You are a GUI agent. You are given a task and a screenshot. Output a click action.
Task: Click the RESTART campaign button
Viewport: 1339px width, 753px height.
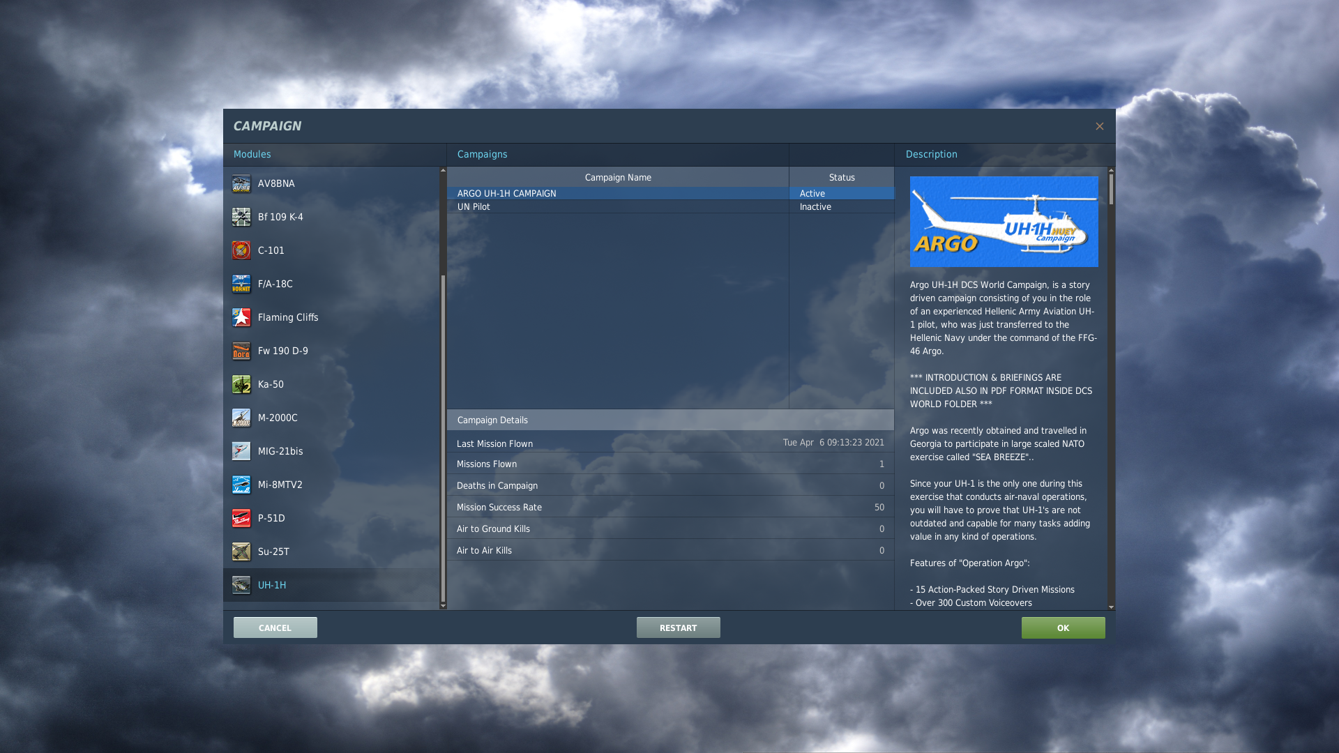click(x=679, y=627)
